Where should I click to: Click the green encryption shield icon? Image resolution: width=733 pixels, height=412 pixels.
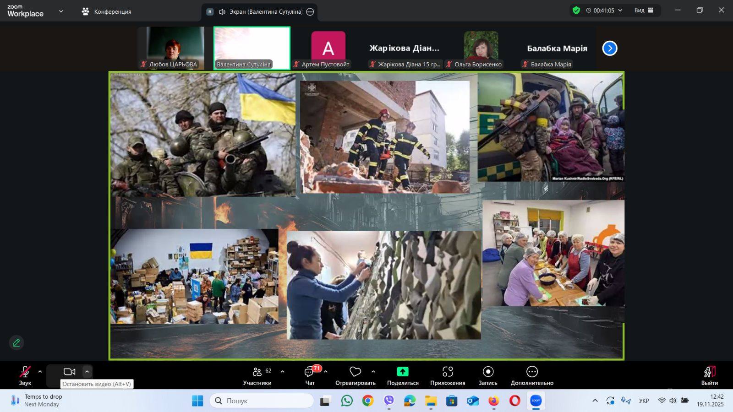click(x=576, y=11)
